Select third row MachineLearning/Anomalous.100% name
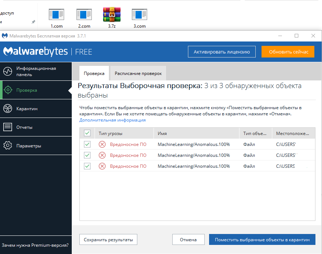322x254 pixels. 194,166
